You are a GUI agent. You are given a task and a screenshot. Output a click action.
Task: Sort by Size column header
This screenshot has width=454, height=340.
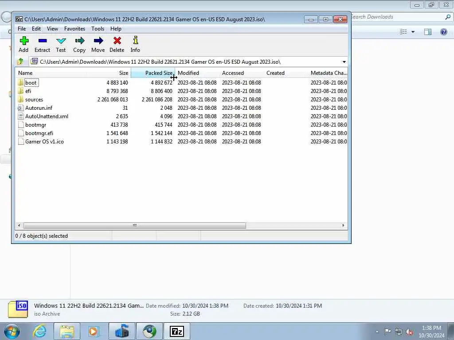(109, 73)
